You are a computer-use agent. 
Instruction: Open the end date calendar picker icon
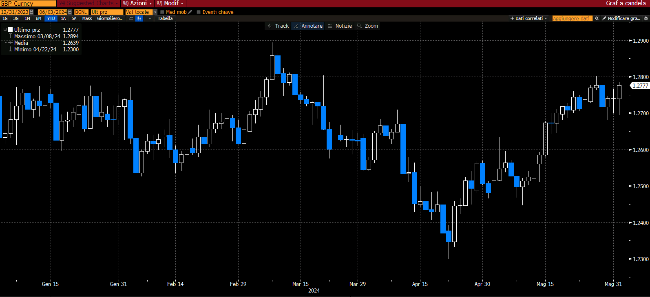coord(70,12)
